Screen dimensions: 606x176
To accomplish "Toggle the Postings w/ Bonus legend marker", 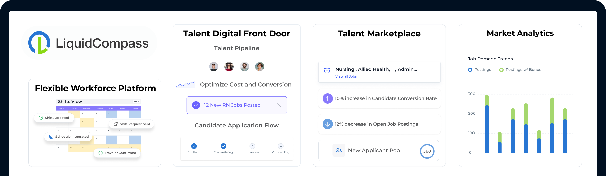I will (501, 70).
